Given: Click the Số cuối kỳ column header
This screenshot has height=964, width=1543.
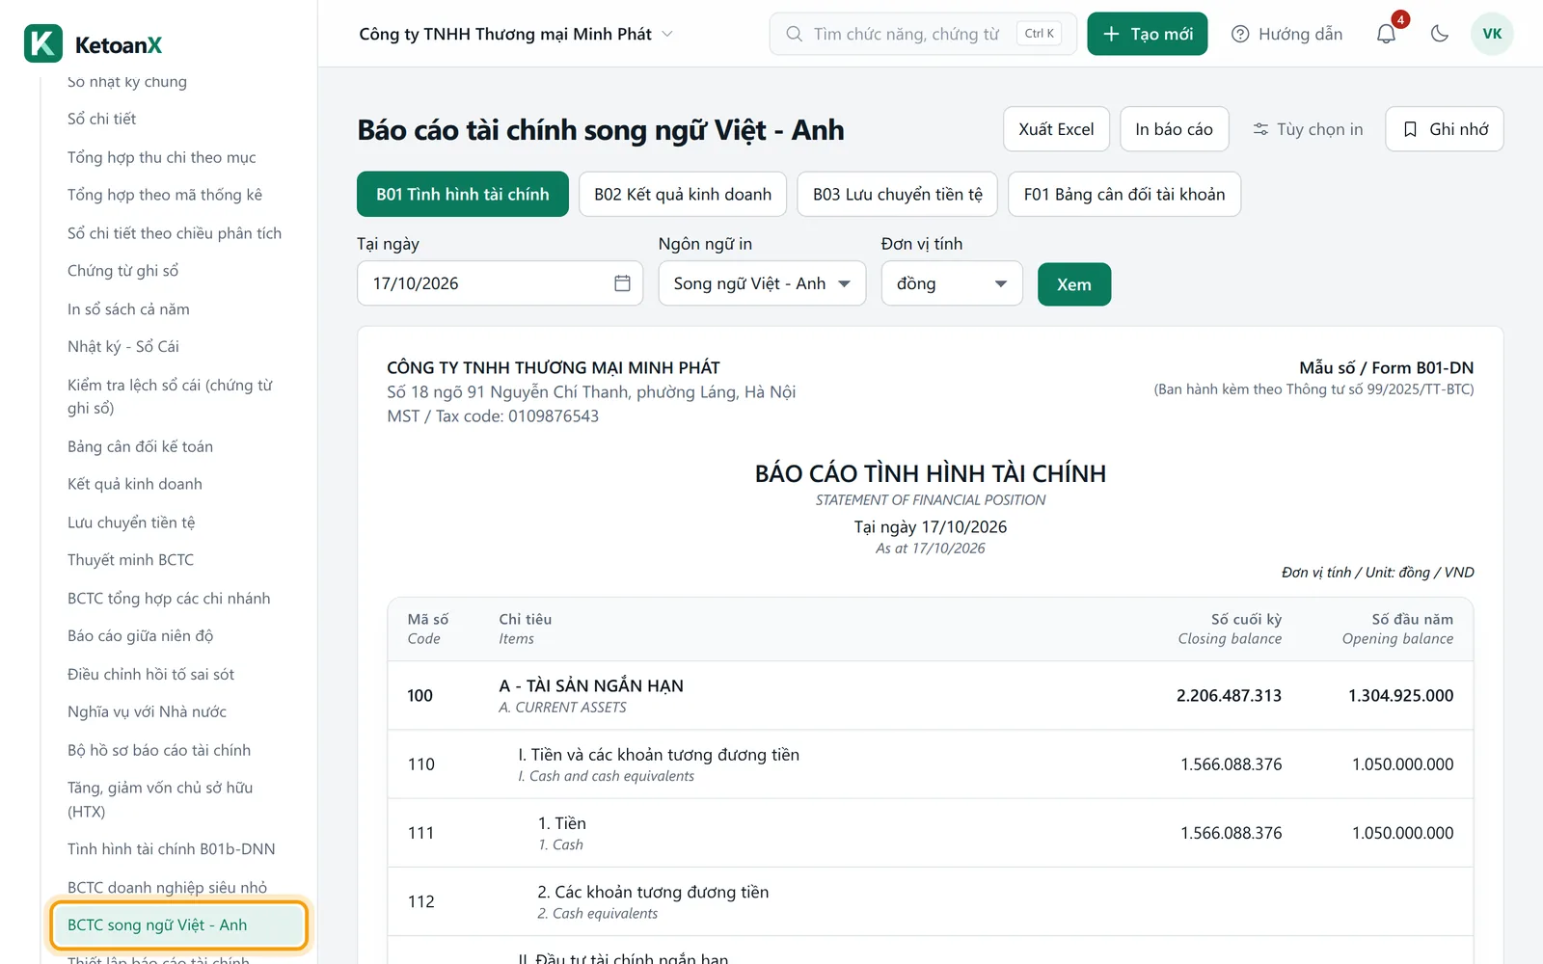Looking at the screenshot, I should 1230,629.
